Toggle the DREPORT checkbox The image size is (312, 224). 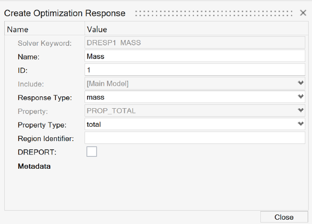point(91,152)
